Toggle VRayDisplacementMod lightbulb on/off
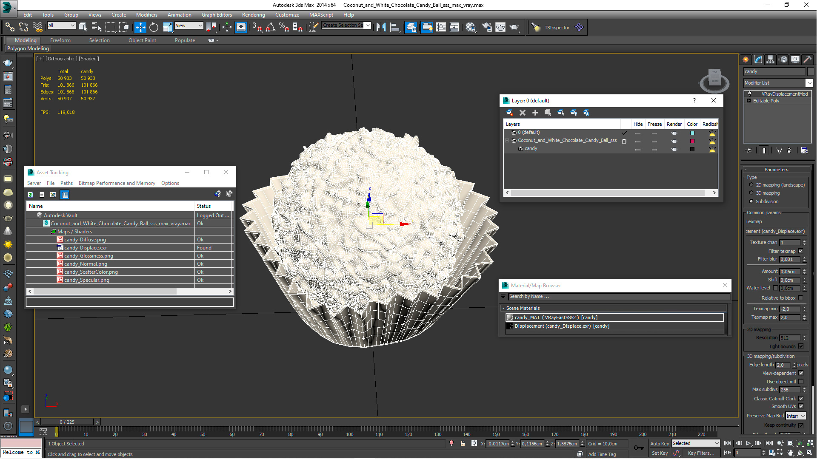The height and width of the screenshot is (459, 817). [x=750, y=94]
